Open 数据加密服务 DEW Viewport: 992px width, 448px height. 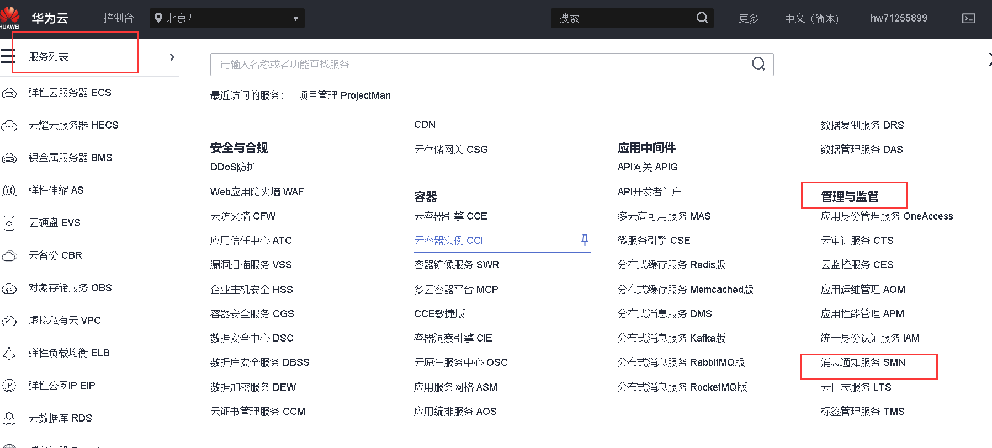pos(253,387)
